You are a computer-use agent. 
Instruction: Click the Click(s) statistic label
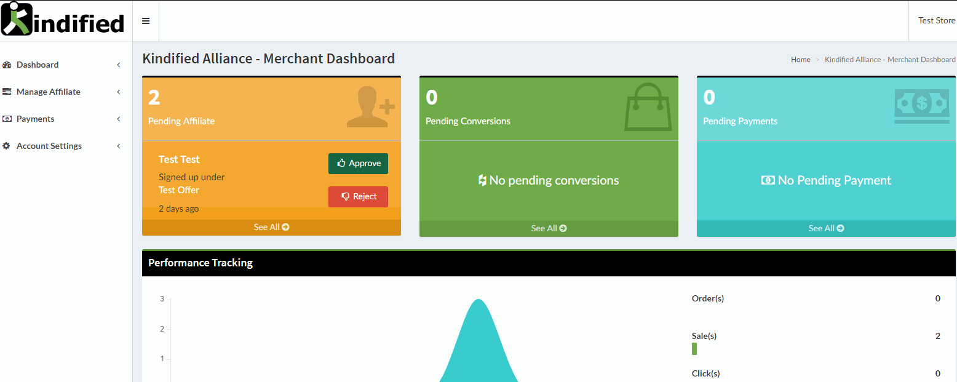(705, 373)
